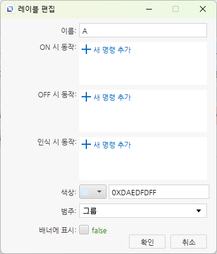
Task: Click the light blue 색상 swatch
Action: pos(85,192)
